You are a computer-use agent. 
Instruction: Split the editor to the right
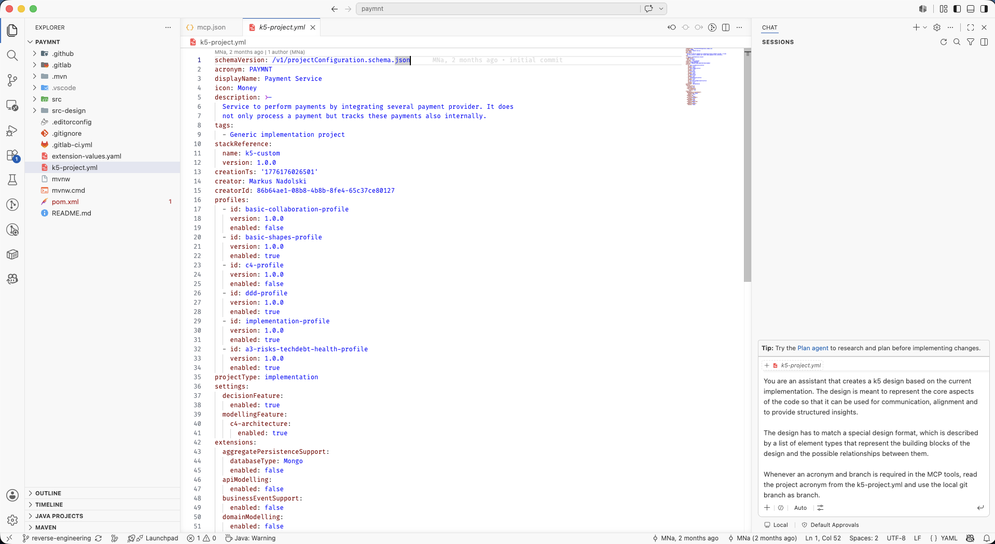726,27
